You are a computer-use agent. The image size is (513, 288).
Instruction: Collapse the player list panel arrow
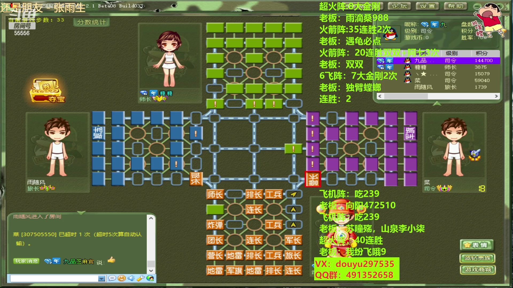(x=437, y=103)
